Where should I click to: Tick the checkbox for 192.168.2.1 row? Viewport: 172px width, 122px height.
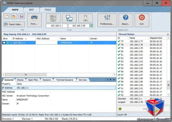pyautogui.click(x=4, y=43)
